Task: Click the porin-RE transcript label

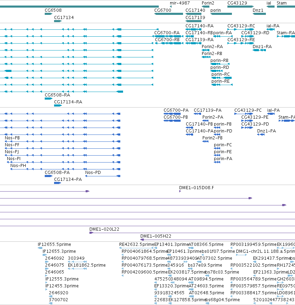Action: click(x=220, y=81)
